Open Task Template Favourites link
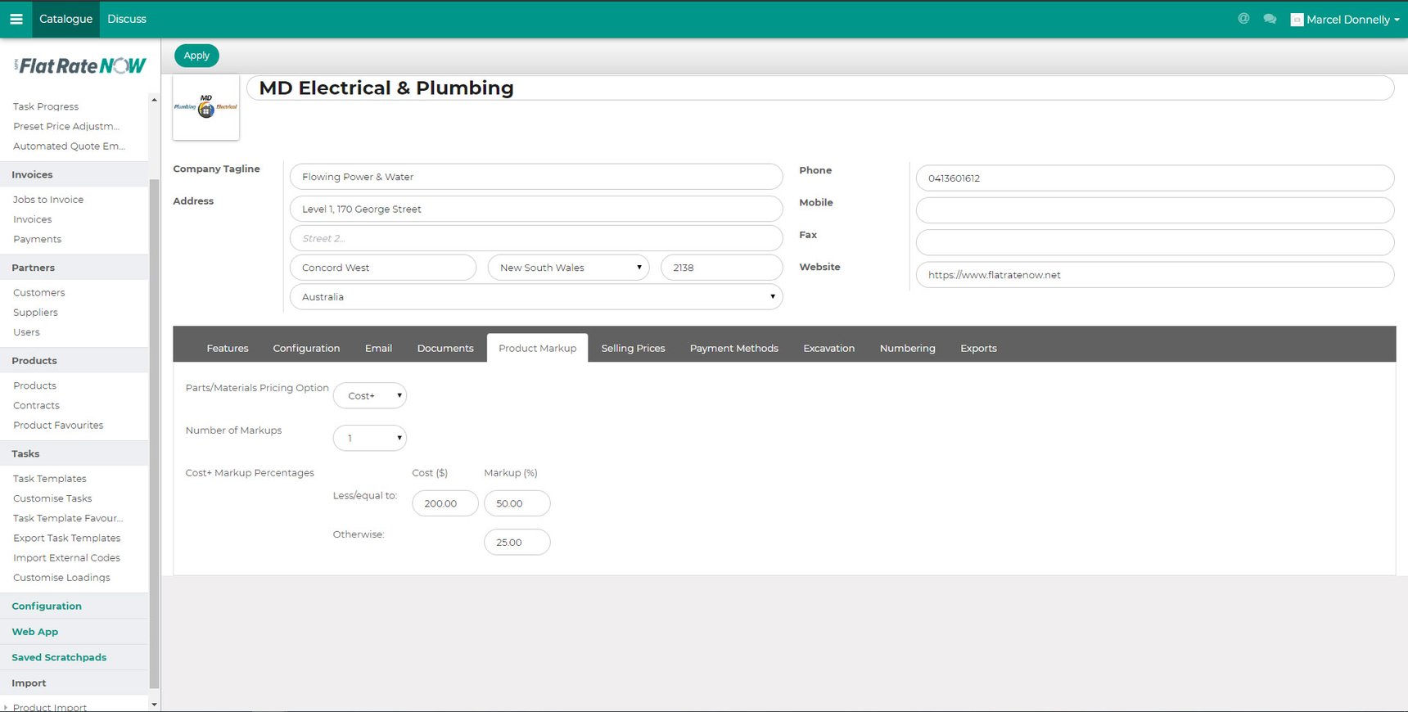This screenshot has height=712, width=1408. click(68, 518)
